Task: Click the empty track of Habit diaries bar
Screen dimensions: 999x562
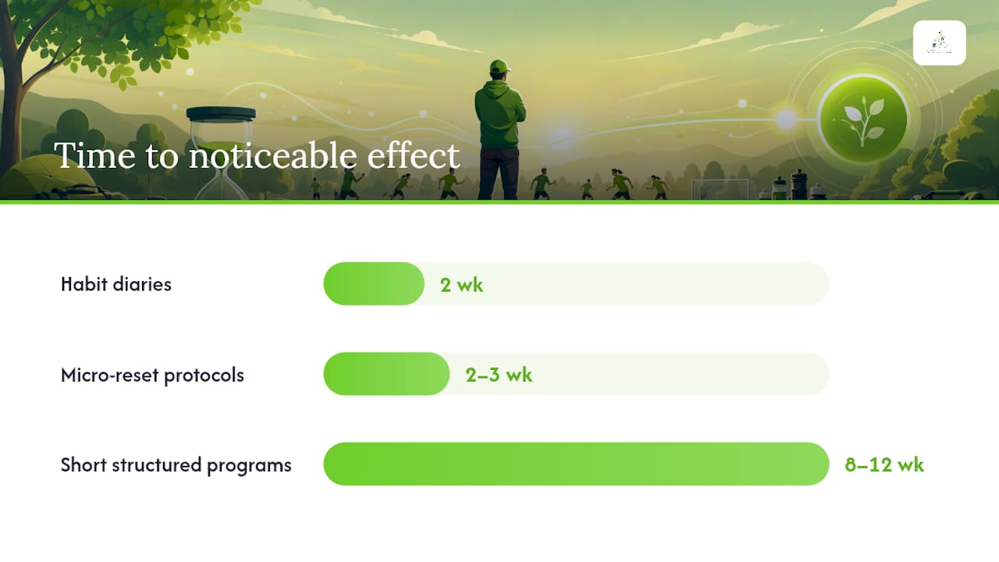Action: 627,284
